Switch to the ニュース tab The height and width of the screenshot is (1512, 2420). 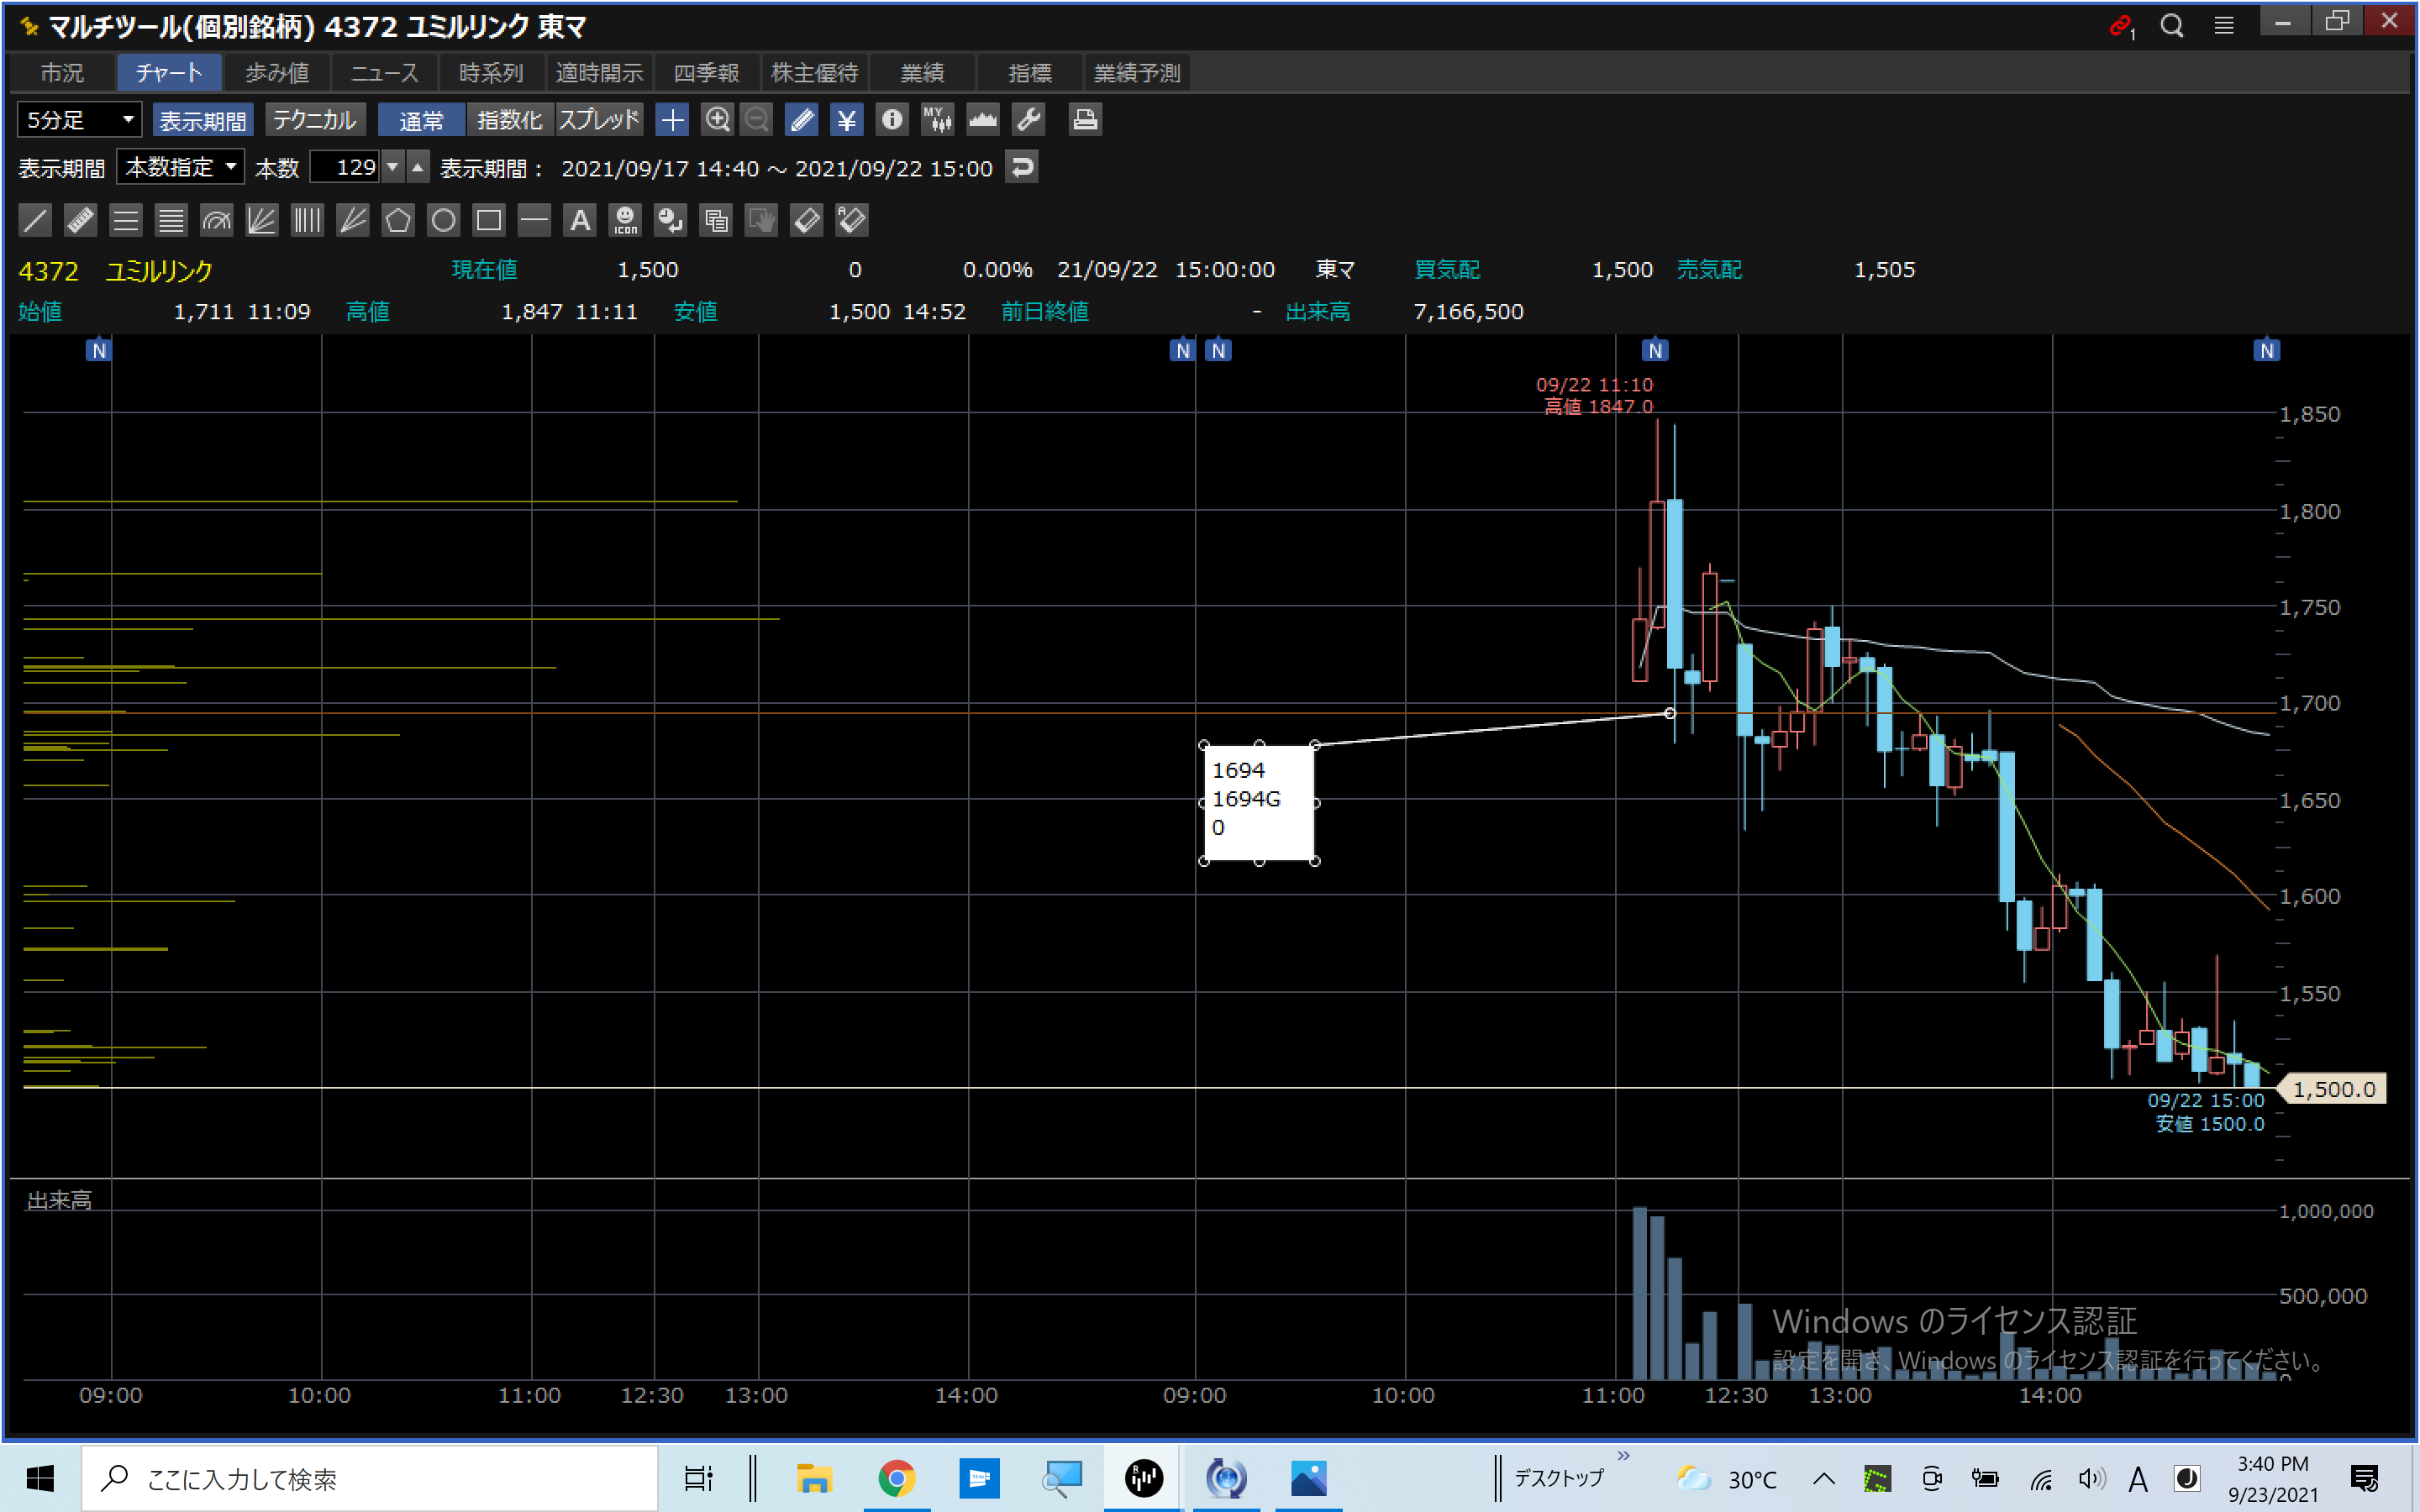[x=384, y=73]
